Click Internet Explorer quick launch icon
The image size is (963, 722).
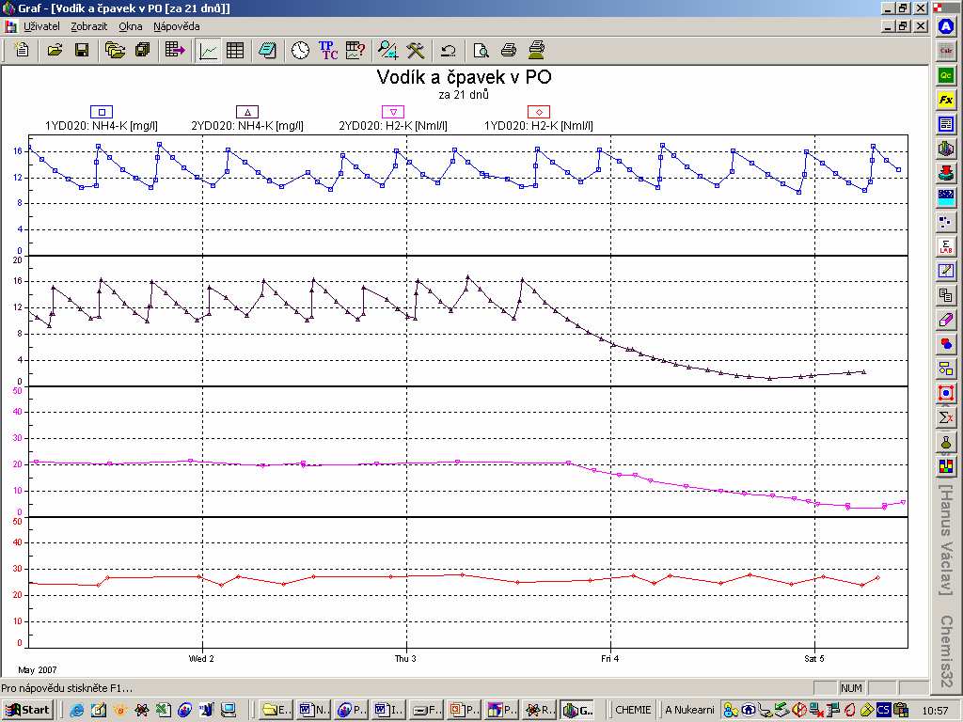[77, 711]
